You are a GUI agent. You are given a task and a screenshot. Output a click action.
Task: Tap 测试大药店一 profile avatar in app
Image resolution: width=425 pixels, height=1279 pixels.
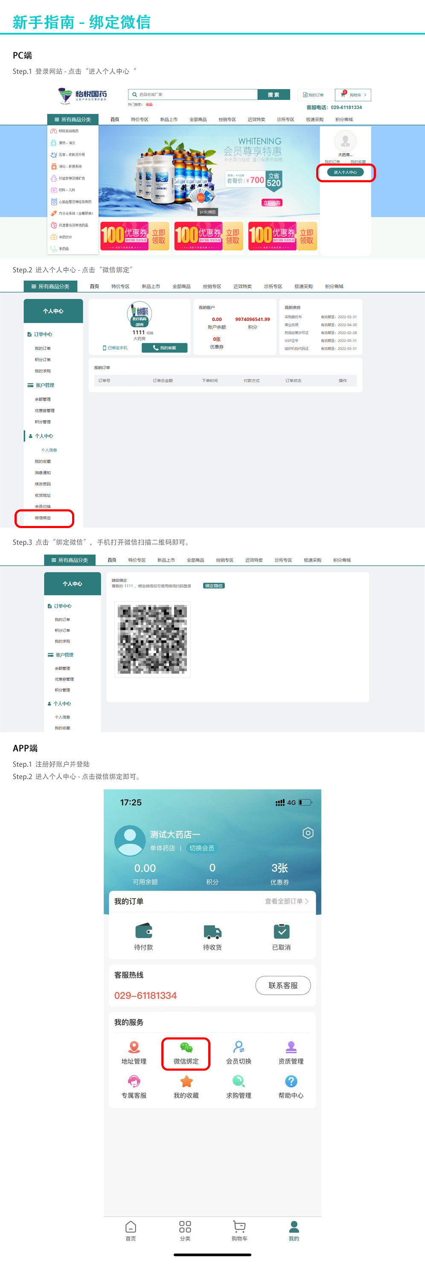point(130,840)
